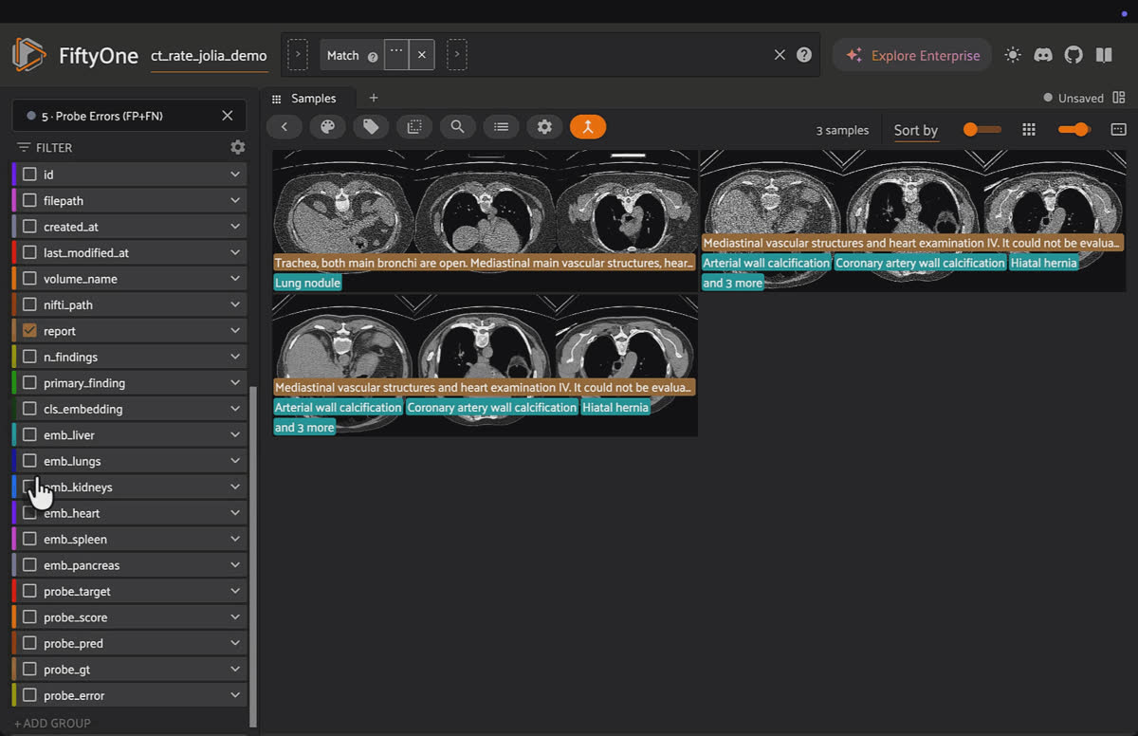Screen dimensions: 1138x736
Task: Open the tag samples icon
Action: 371,127
